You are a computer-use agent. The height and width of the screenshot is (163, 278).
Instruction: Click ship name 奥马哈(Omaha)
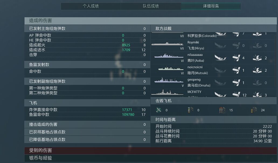[x=199, y=85]
